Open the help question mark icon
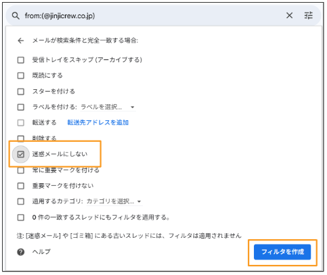Image resolution: width=327 pixels, height=275 pixels. [x=21, y=252]
